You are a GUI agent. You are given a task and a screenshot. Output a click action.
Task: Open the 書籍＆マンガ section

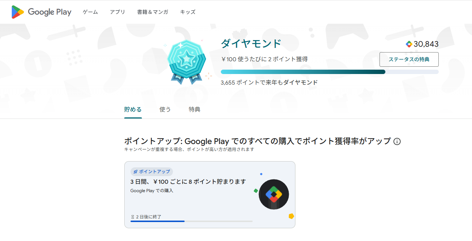click(152, 12)
